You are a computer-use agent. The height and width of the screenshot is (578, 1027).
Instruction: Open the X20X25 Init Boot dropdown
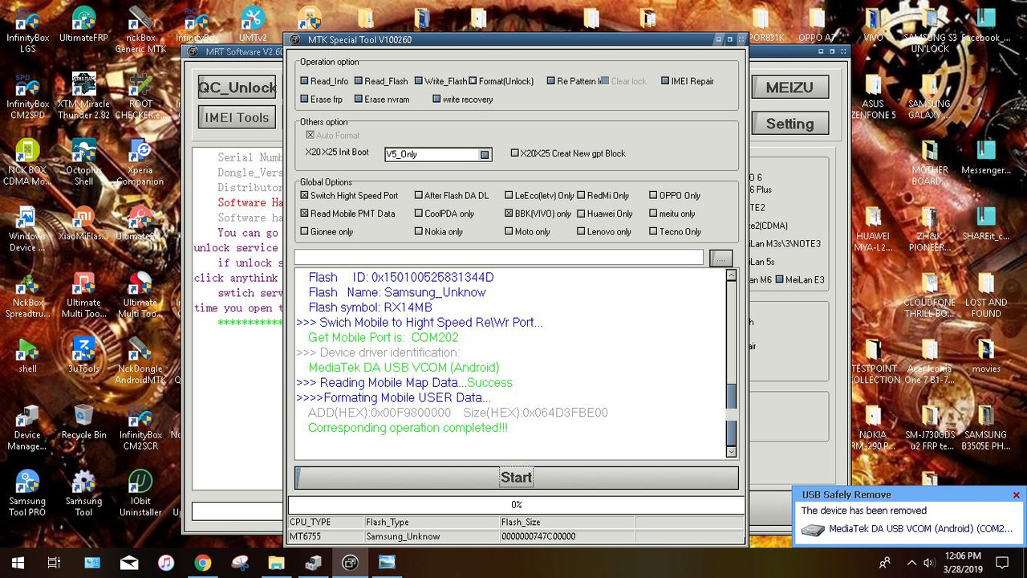coord(485,154)
